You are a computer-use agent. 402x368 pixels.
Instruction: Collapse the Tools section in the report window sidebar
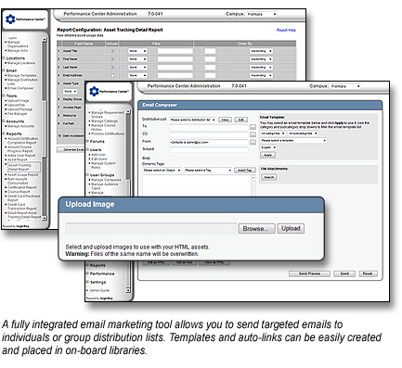[x=4, y=95]
